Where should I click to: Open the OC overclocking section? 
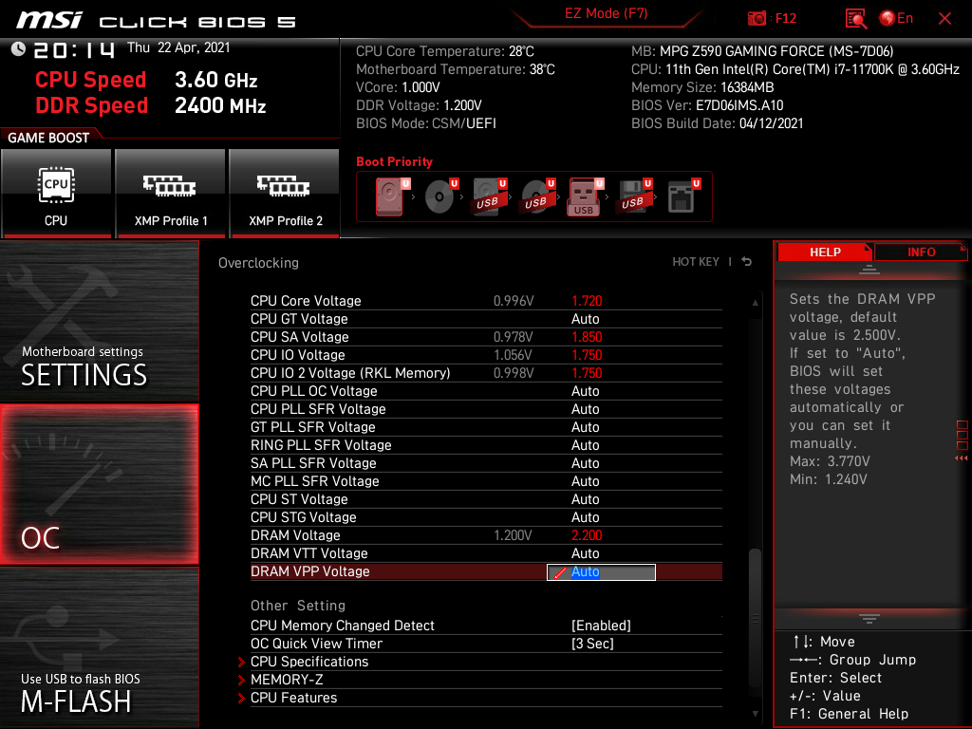click(99, 484)
